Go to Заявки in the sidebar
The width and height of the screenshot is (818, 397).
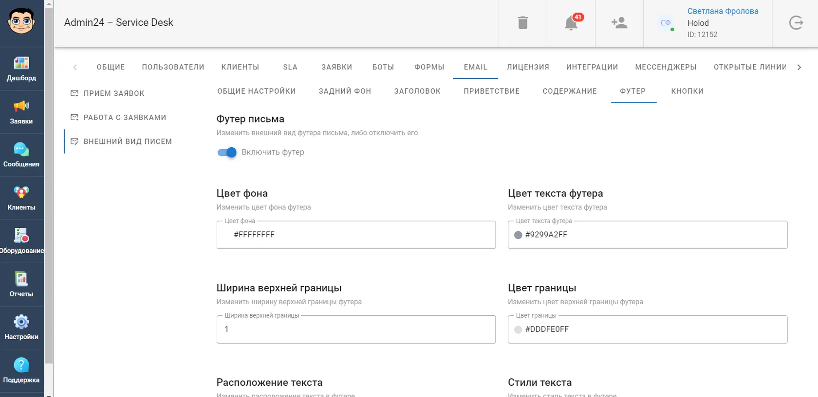coord(21,112)
